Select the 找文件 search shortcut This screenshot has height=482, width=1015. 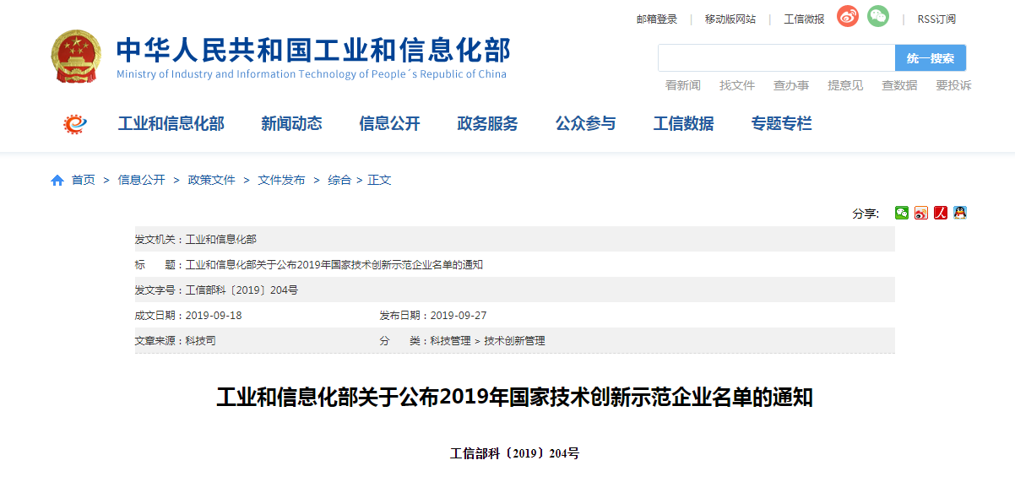pyautogui.click(x=737, y=85)
